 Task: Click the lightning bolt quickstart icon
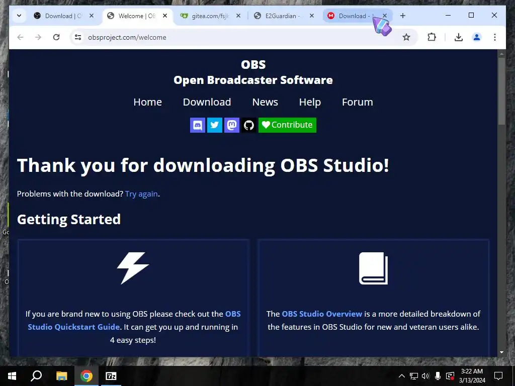point(133,268)
